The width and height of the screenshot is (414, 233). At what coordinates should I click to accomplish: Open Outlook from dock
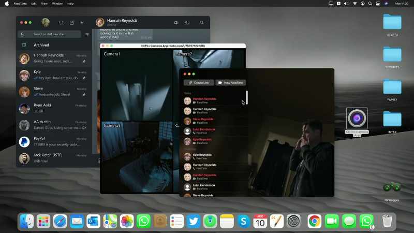(x=93, y=221)
